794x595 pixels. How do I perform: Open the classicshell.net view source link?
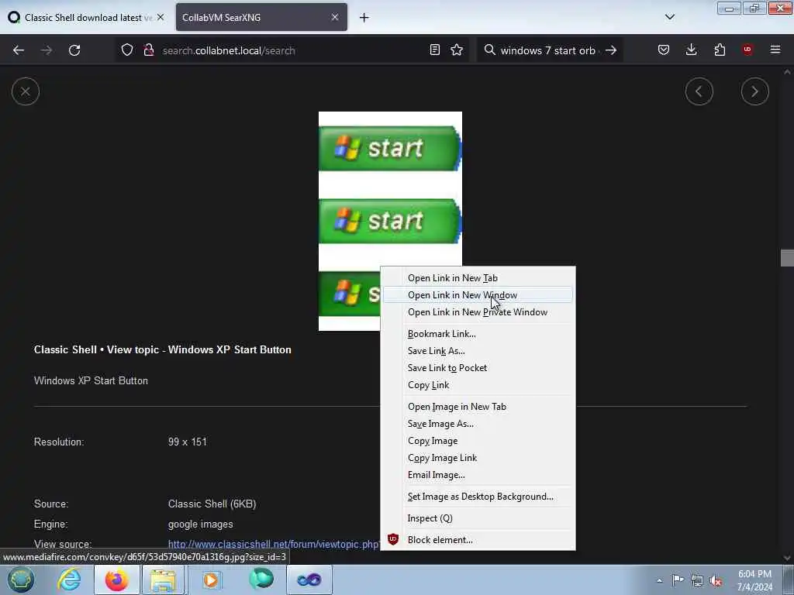(x=274, y=545)
